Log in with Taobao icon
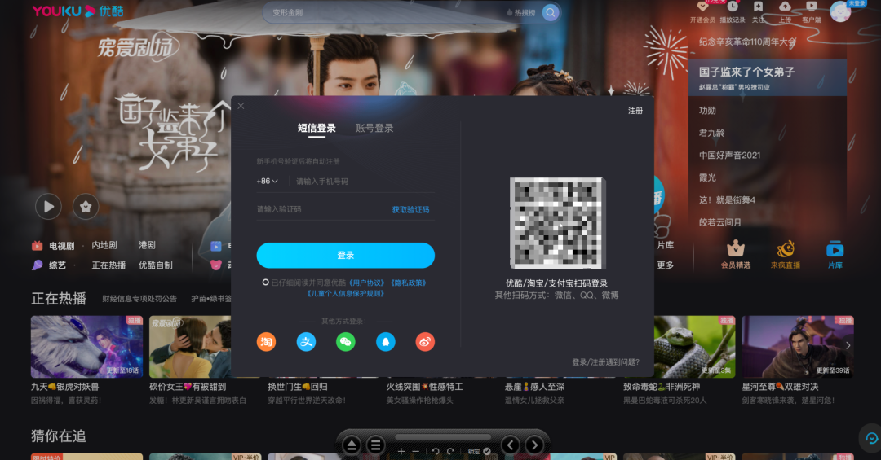881x460 pixels. coord(266,342)
